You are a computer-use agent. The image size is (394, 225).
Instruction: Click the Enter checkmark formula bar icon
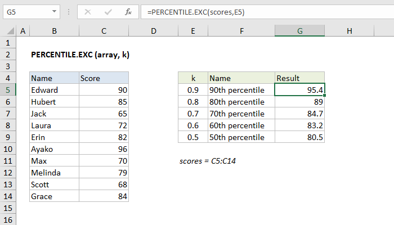click(x=108, y=12)
